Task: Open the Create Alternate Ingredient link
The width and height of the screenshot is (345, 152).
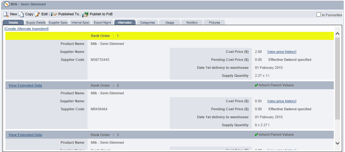Action: (x=26, y=29)
